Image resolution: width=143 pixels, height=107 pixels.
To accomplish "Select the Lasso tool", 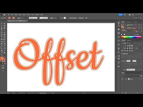I will tap(4, 26).
